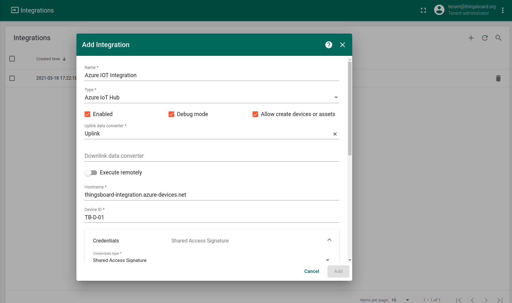Click the add integration plus icon

pos(471,38)
